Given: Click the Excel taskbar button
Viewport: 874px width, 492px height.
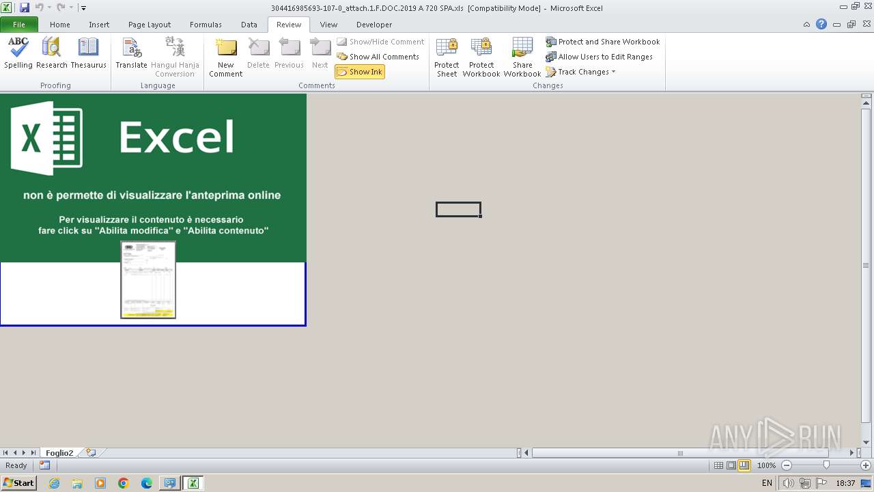Looking at the screenshot, I should (x=193, y=483).
